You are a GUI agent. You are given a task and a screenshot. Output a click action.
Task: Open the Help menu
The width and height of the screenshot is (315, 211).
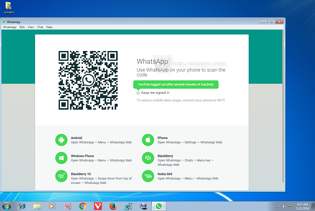[49, 27]
